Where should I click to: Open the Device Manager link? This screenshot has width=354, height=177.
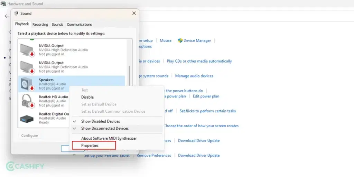point(197,41)
